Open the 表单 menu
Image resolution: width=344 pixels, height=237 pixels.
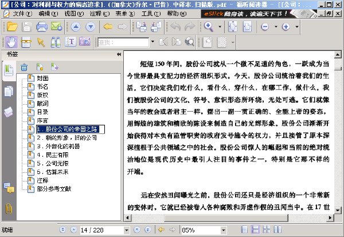point(125,14)
